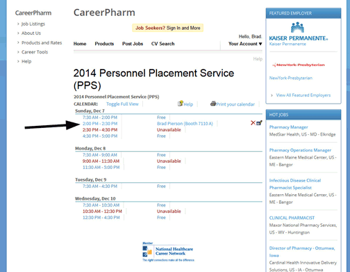Open the Post Jobs menu item
350x272 pixels.
[133, 44]
